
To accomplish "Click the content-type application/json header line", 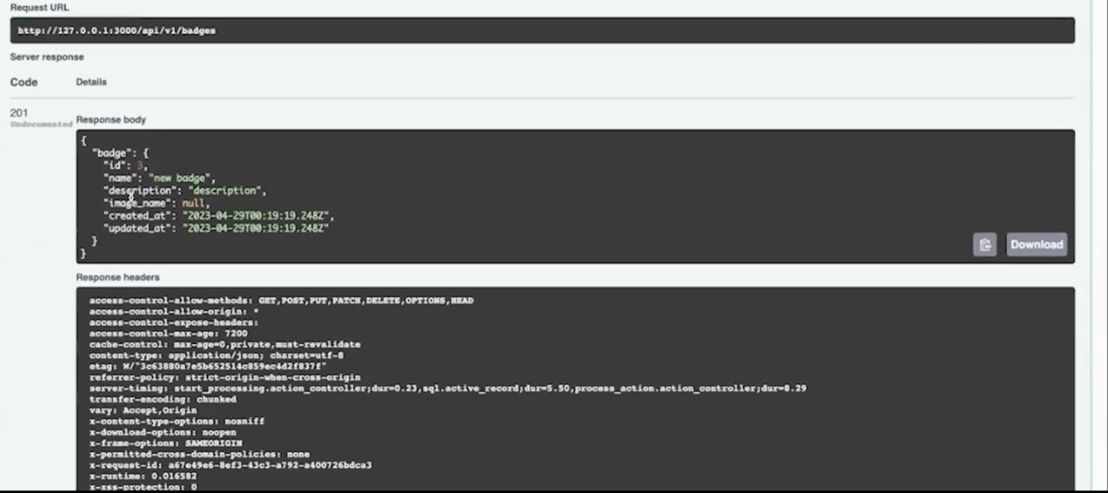I will pyautogui.click(x=216, y=356).
